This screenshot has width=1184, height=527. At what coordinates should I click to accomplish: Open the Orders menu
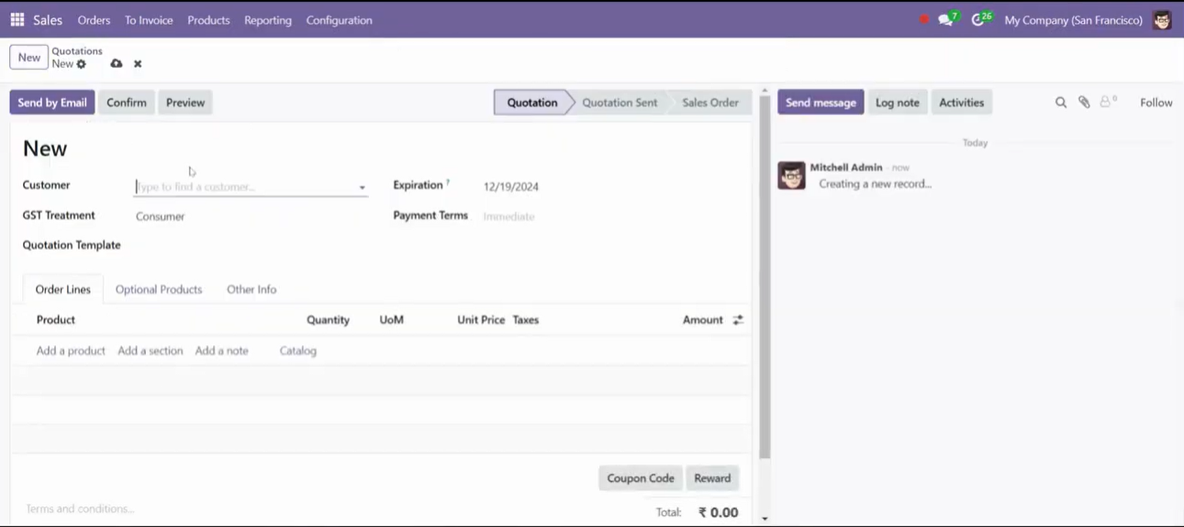pyautogui.click(x=94, y=19)
